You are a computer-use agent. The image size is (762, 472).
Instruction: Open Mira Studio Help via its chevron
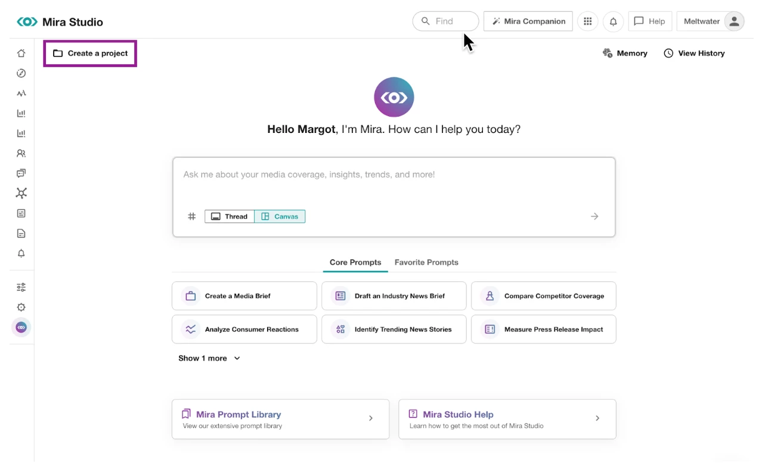click(597, 418)
